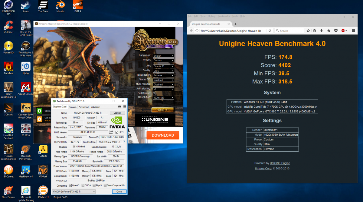
Task: Toggle DirectCompute 5.0 checkbox
Action: point(105,186)
